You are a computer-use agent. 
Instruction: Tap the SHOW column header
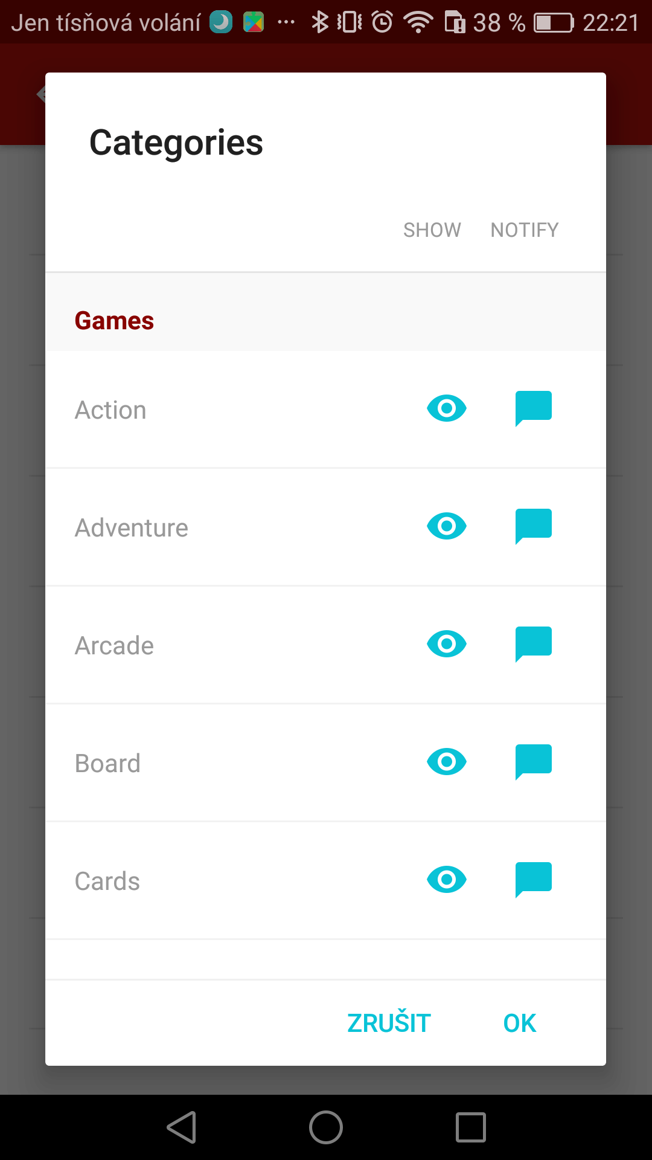(432, 230)
